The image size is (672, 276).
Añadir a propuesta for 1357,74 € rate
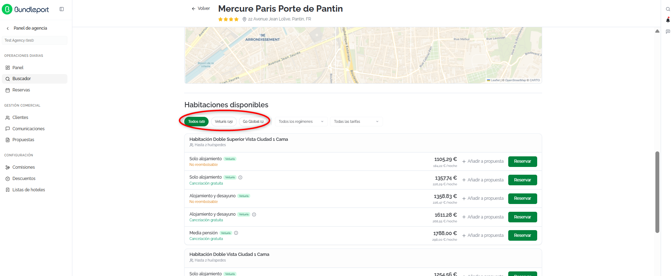coord(483,180)
